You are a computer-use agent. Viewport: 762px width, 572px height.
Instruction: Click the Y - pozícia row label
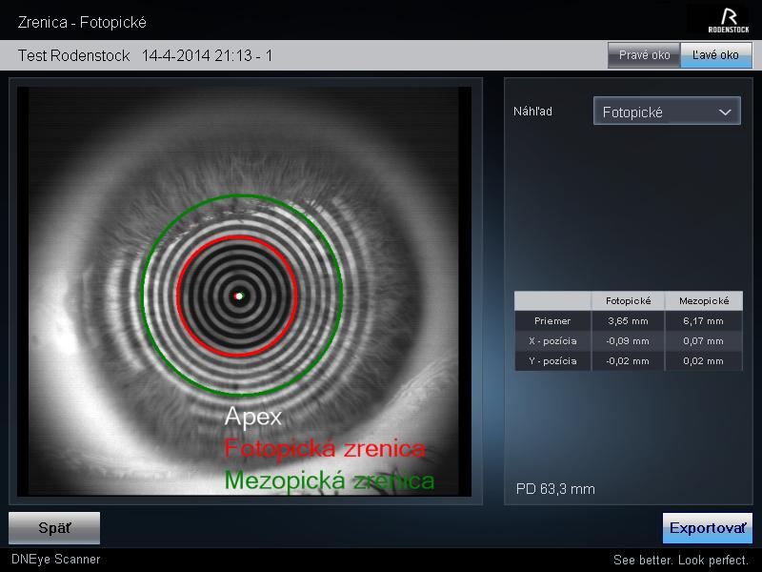[x=552, y=361]
